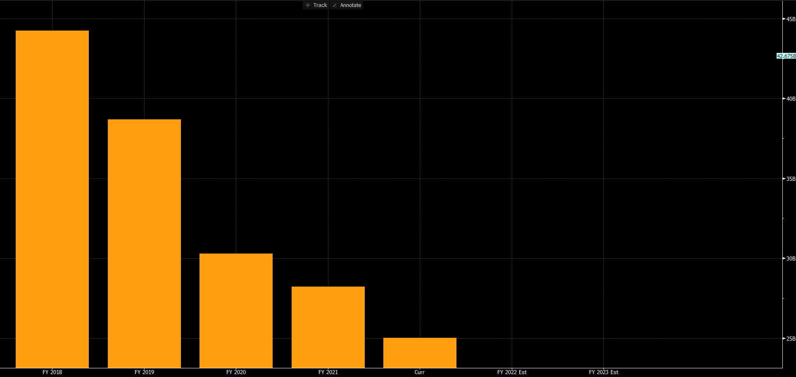Click the FY 2019 x-axis label

coord(144,372)
